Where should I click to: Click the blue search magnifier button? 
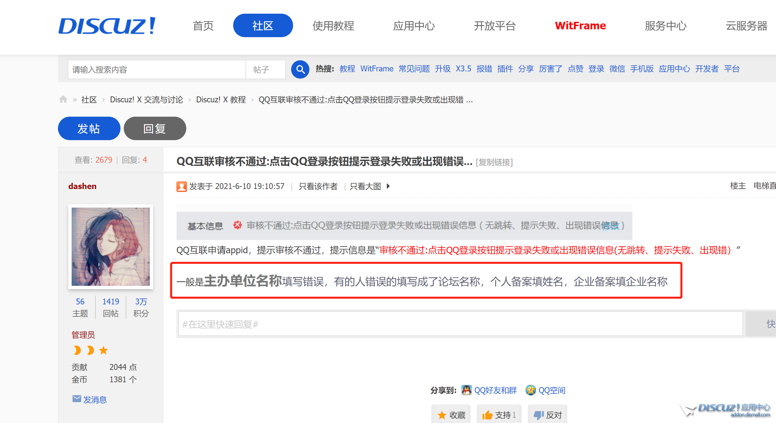point(300,69)
